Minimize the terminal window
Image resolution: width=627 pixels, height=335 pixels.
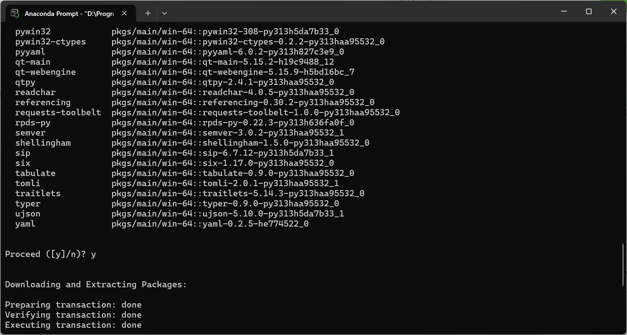click(x=564, y=12)
